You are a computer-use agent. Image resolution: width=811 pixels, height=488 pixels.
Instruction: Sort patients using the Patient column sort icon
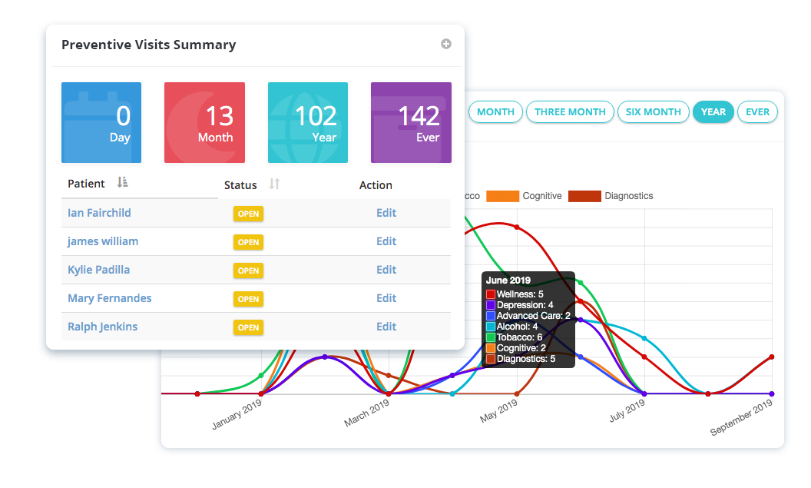click(x=122, y=183)
